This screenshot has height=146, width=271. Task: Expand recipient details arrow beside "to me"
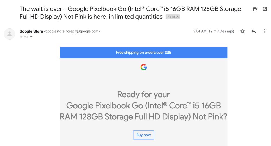pyautogui.click(x=31, y=37)
